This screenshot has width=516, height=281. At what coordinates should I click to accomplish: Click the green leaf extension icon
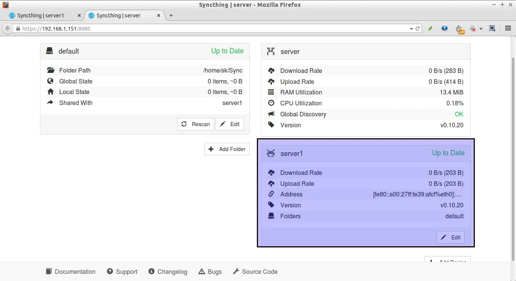tap(430, 28)
